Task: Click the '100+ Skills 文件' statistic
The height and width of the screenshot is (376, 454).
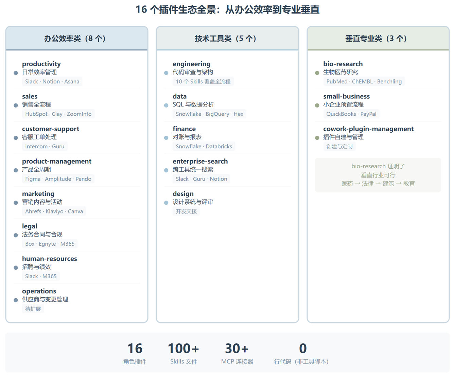Action: 184,353
